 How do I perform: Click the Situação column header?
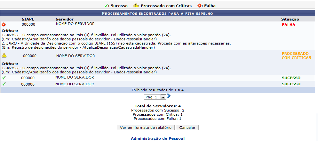coord(290,19)
